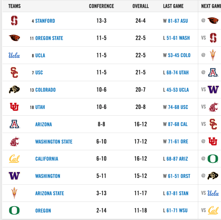Image resolution: width=221 pixels, height=220 pixels.
Task: Sort by the Overall column header
Action: pos(141,6)
